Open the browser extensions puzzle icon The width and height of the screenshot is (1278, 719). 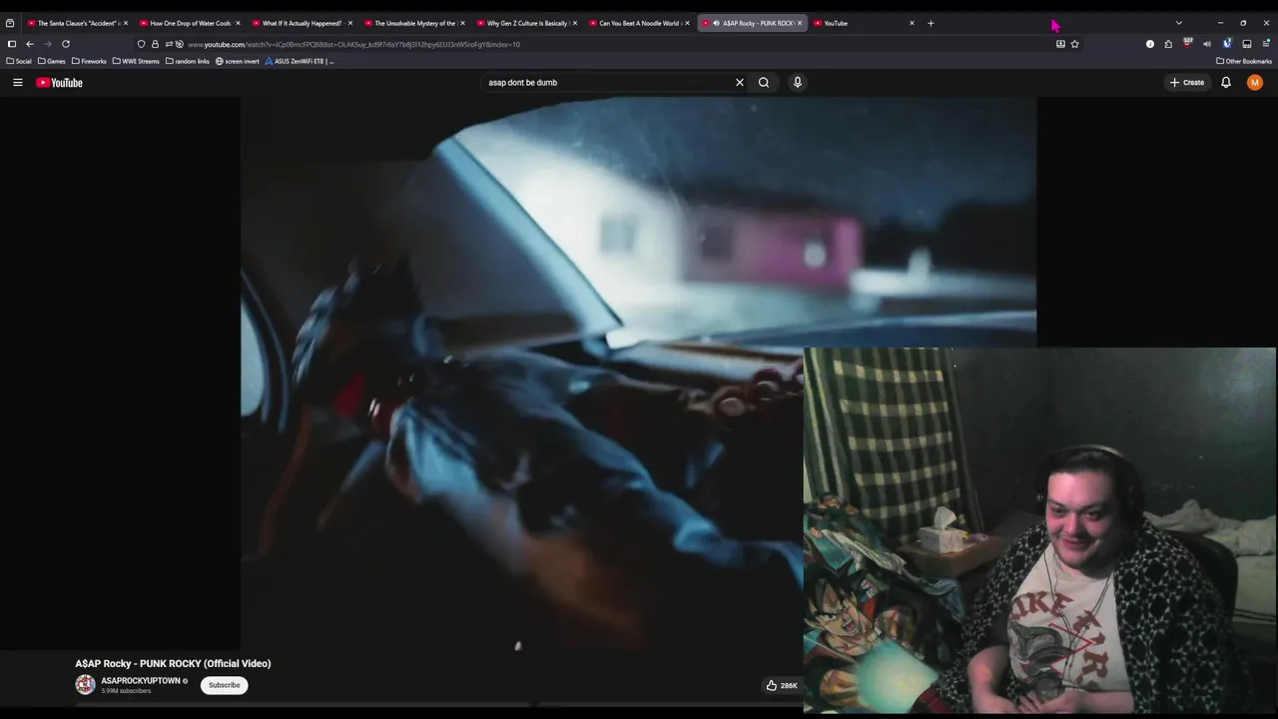1168,44
